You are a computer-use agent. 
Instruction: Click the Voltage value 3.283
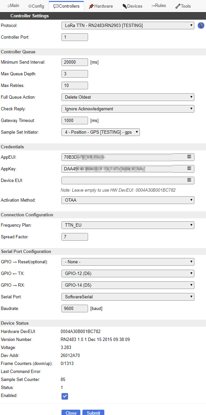(x=66, y=347)
